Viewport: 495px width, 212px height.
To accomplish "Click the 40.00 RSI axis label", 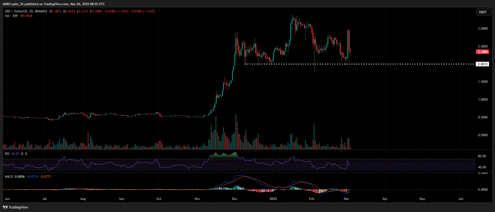I will [x=482, y=167].
